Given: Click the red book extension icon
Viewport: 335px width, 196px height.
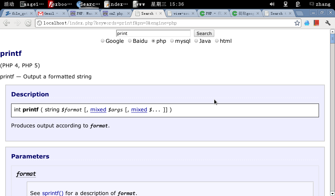Looking at the screenshot, I should [x=316, y=23].
